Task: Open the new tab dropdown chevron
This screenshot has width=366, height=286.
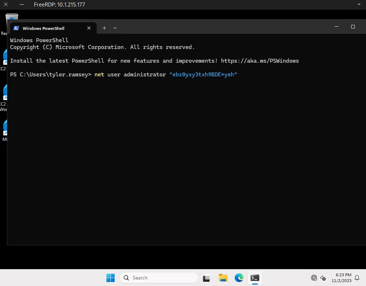Action: pos(115,28)
